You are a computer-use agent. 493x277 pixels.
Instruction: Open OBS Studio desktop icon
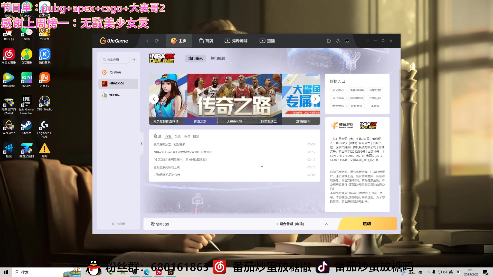click(45, 103)
